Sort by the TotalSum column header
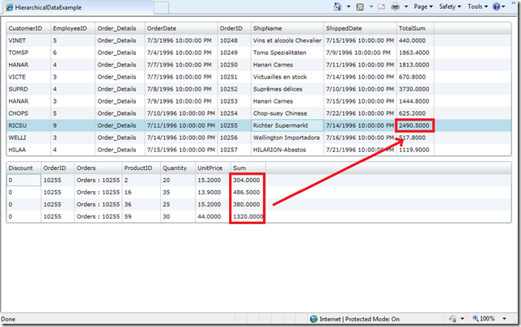The image size is (521, 327). point(415,28)
